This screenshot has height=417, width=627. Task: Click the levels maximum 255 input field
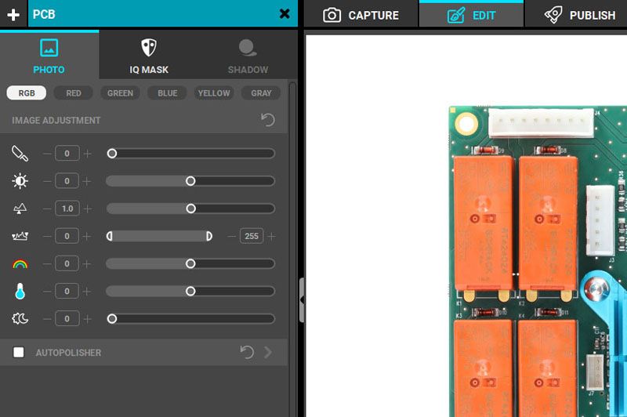click(252, 236)
